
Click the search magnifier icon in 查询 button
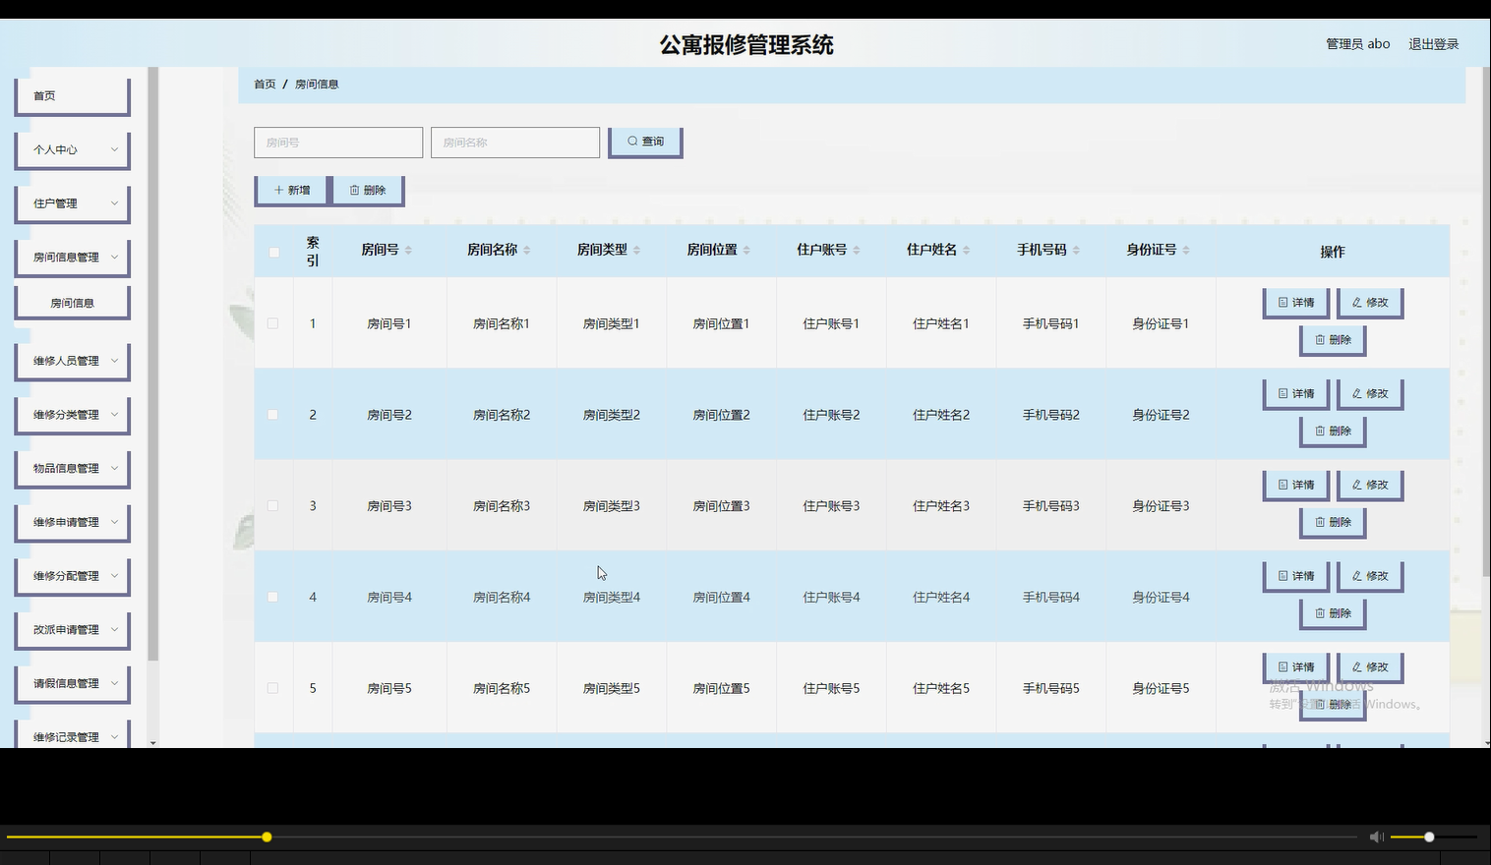point(632,142)
